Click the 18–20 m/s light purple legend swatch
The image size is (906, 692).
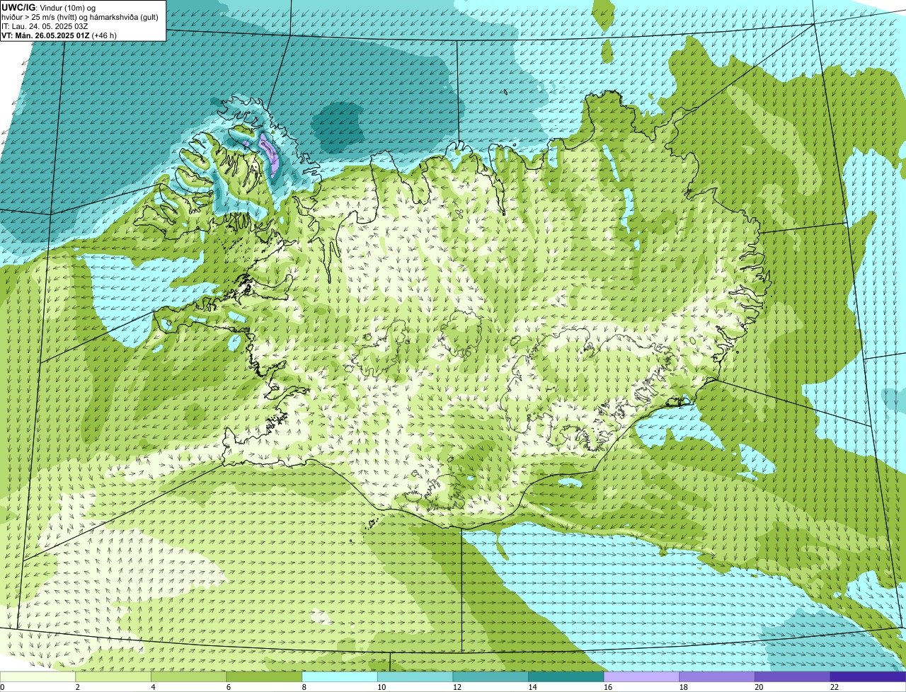(x=717, y=676)
